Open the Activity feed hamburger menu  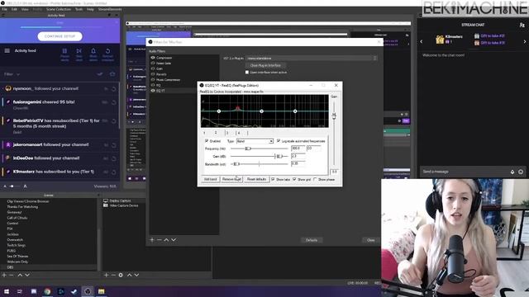point(7,51)
